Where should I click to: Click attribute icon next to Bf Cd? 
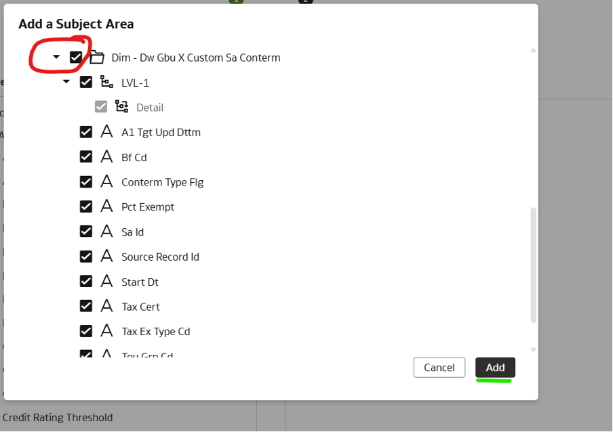click(x=106, y=157)
